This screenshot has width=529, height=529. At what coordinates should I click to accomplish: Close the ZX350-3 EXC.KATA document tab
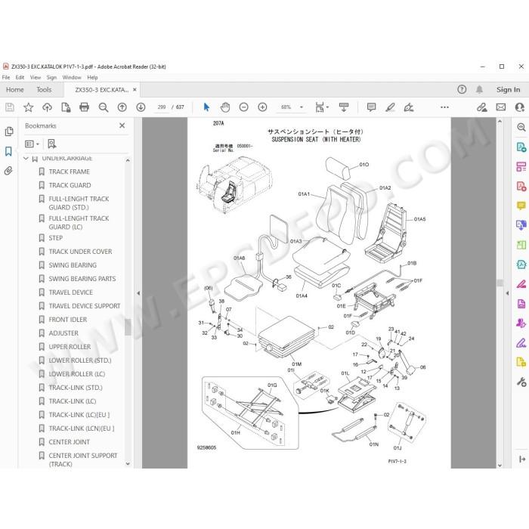click(x=135, y=90)
